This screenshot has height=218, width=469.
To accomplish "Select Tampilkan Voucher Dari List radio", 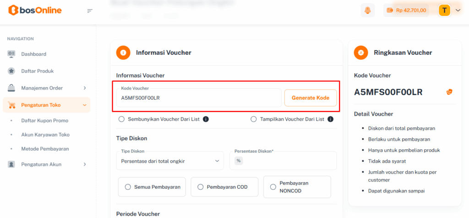I will point(254,119).
